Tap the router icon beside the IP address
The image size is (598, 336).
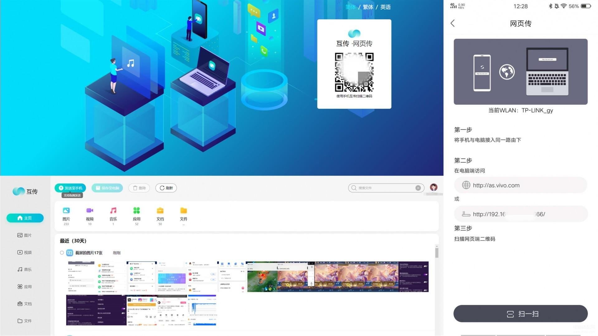point(466,214)
